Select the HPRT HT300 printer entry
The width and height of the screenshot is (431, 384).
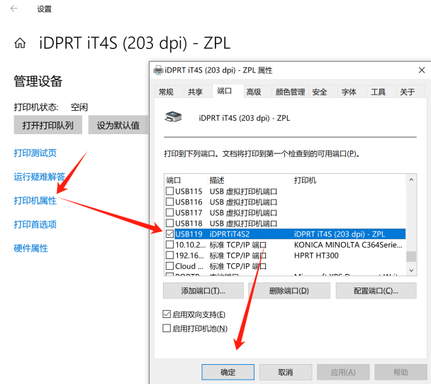click(x=316, y=256)
